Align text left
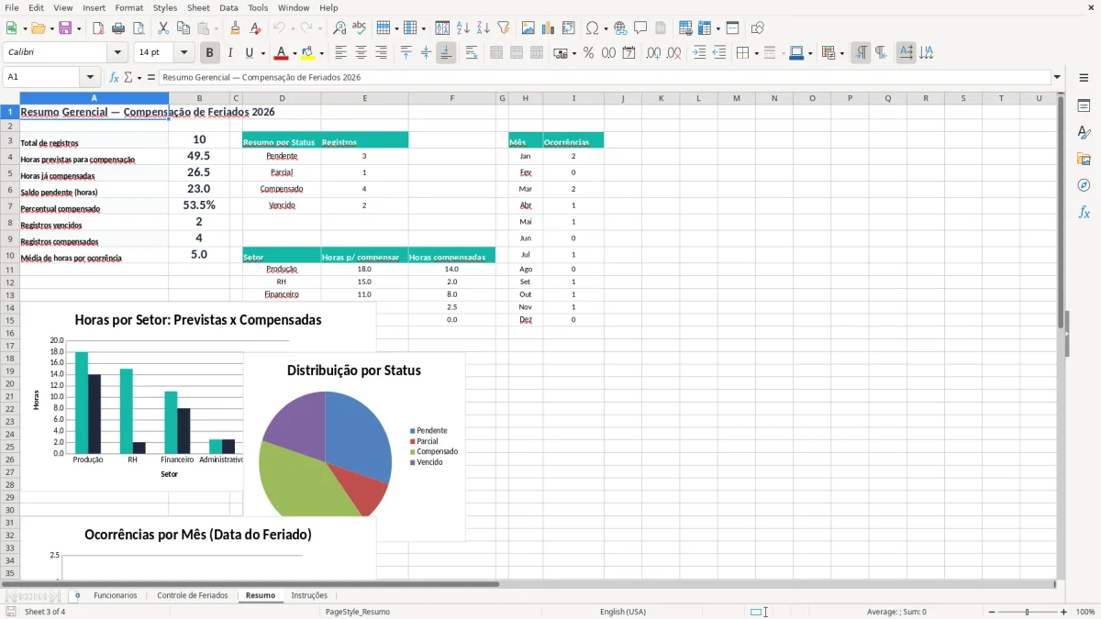This screenshot has width=1101, height=619. 341,53
